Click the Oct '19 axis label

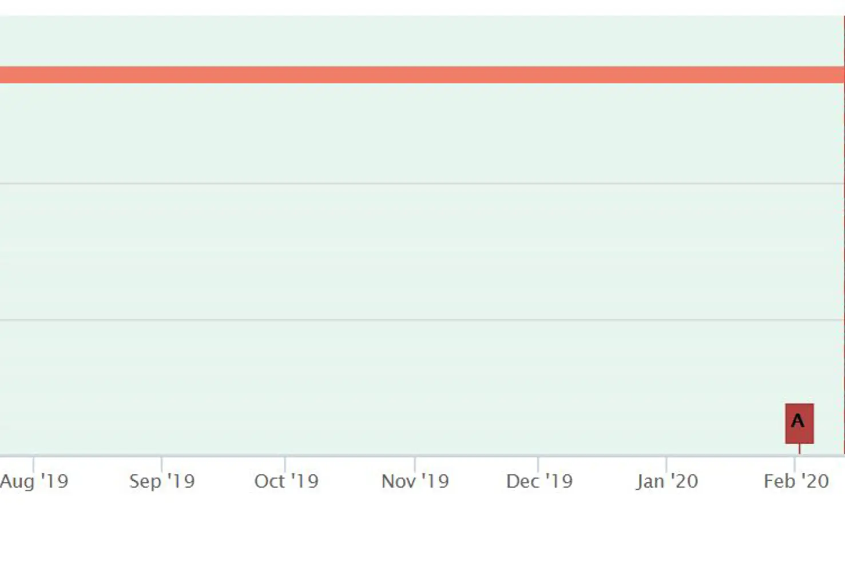click(286, 481)
